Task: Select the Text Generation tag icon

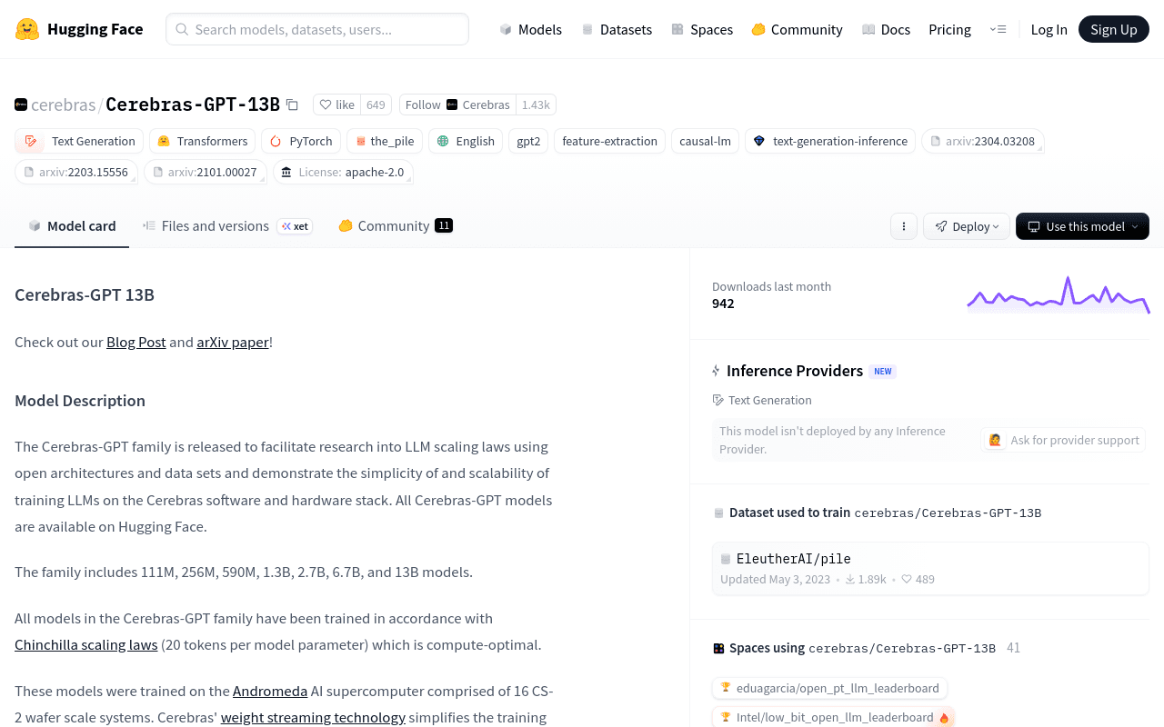Action: (32, 141)
